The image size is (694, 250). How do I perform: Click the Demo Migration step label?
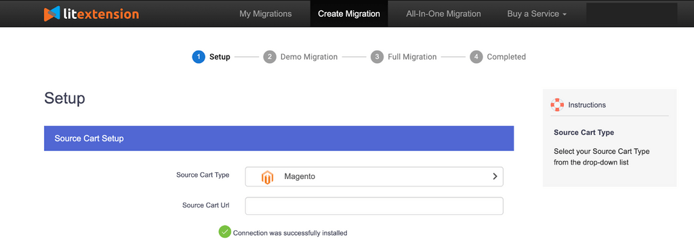[309, 57]
